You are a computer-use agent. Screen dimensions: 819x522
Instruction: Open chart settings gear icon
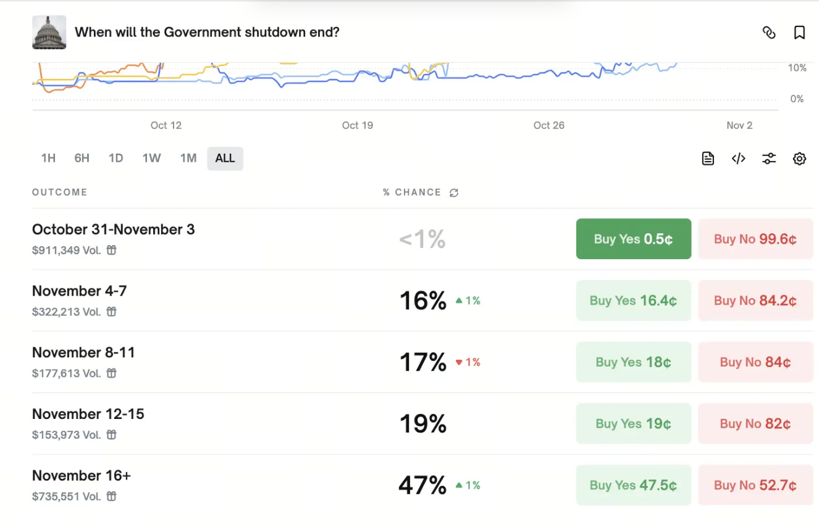[799, 159]
